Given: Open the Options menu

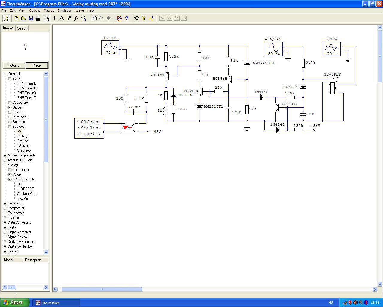Looking at the screenshot, I should pyautogui.click(x=35, y=10).
